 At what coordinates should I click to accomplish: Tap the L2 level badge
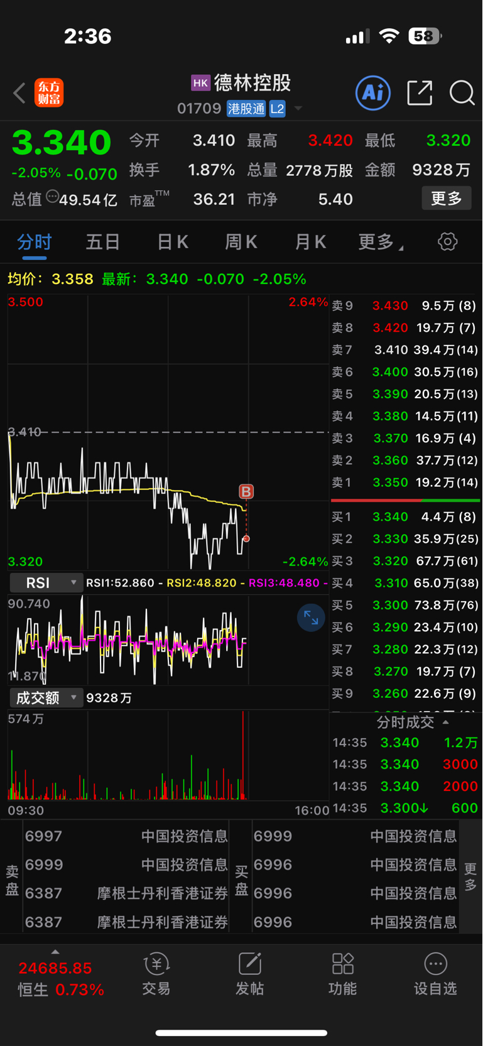(x=277, y=109)
